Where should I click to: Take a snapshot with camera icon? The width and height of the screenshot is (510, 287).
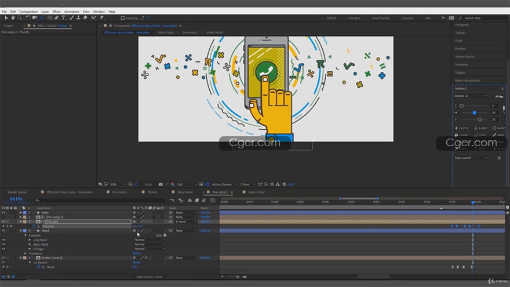pyautogui.click(x=161, y=184)
